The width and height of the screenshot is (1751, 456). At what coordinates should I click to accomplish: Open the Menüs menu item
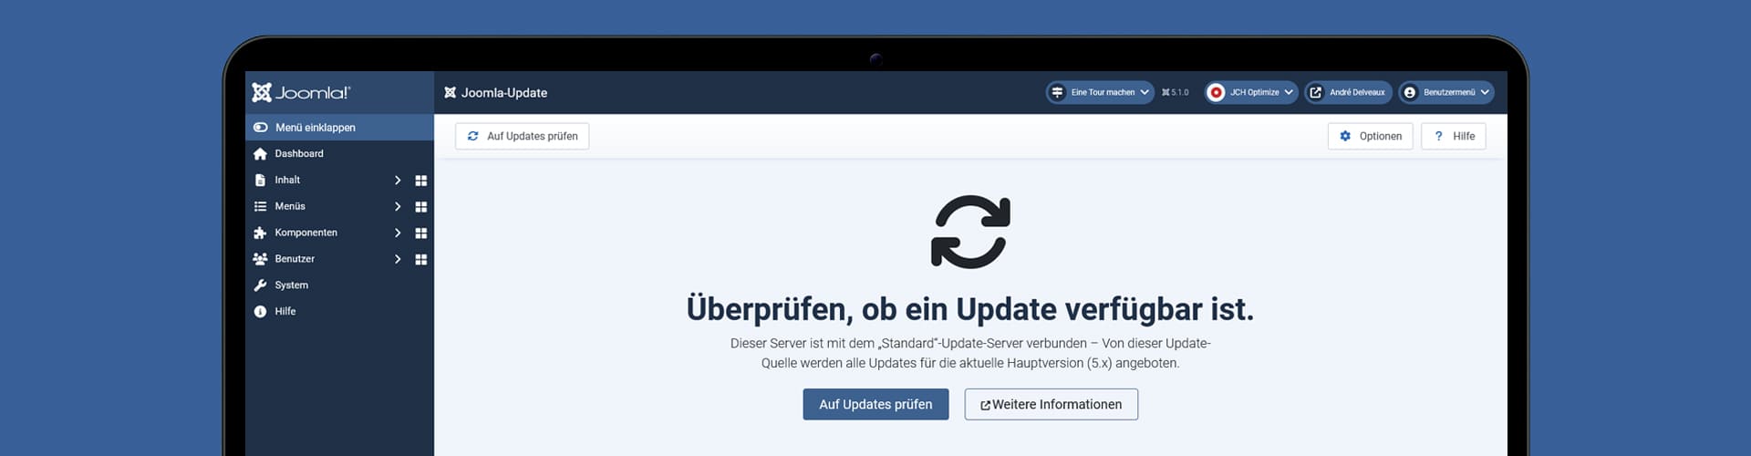(290, 207)
